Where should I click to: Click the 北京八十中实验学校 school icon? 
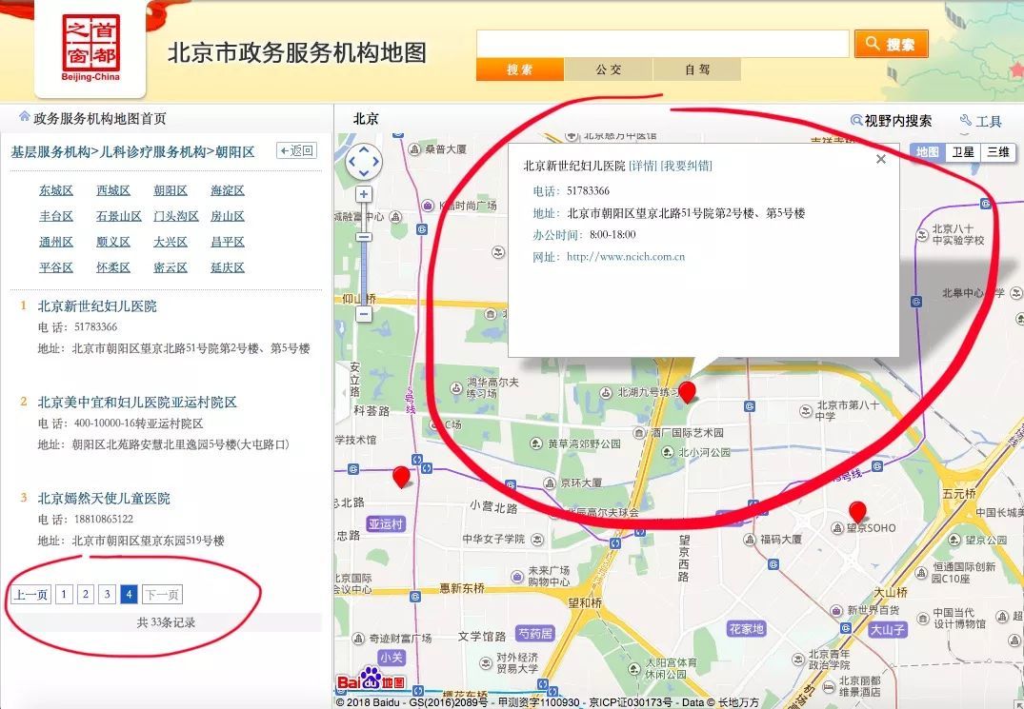point(921,235)
